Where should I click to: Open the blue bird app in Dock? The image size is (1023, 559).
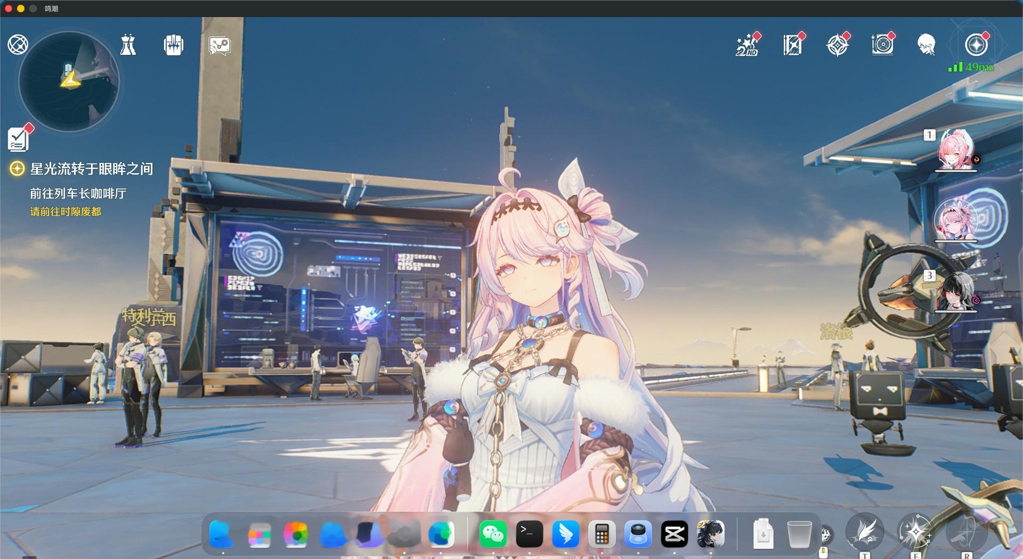566,534
